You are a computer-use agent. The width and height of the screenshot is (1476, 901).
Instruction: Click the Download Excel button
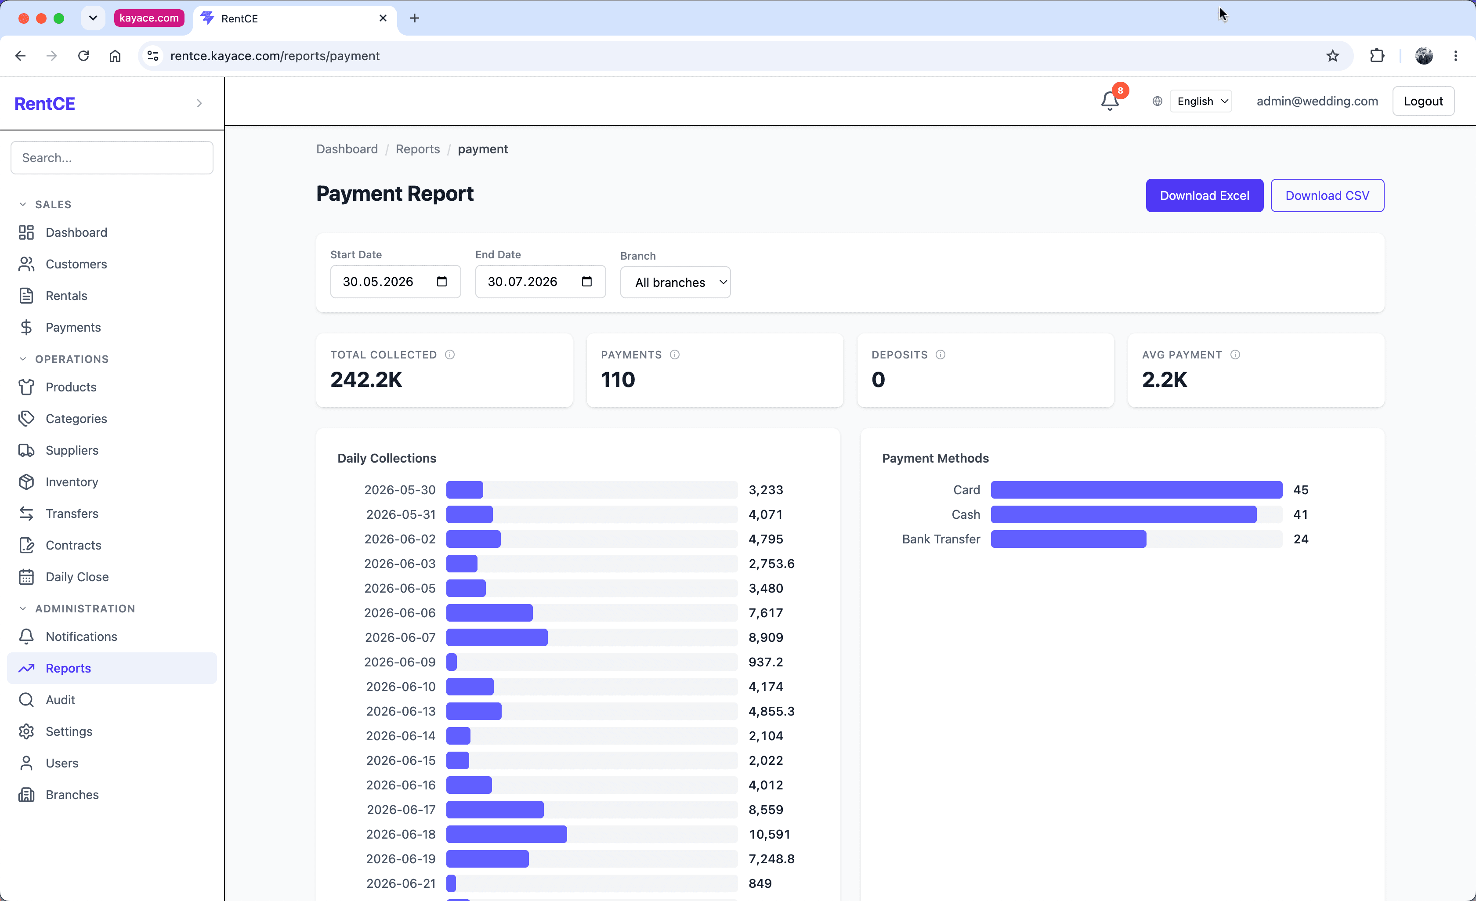[x=1204, y=195]
